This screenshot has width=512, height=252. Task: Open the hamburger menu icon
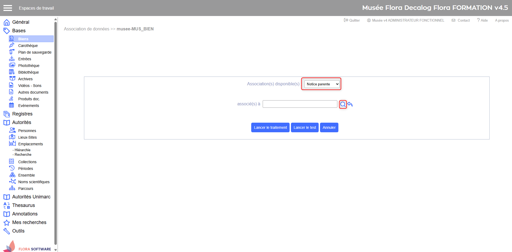(8, 8)
